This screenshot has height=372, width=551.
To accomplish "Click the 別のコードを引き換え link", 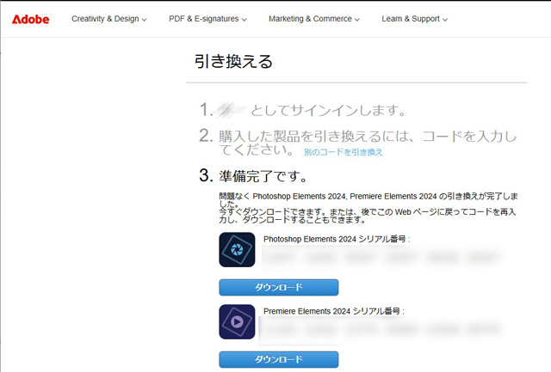I will pos(344,152).
